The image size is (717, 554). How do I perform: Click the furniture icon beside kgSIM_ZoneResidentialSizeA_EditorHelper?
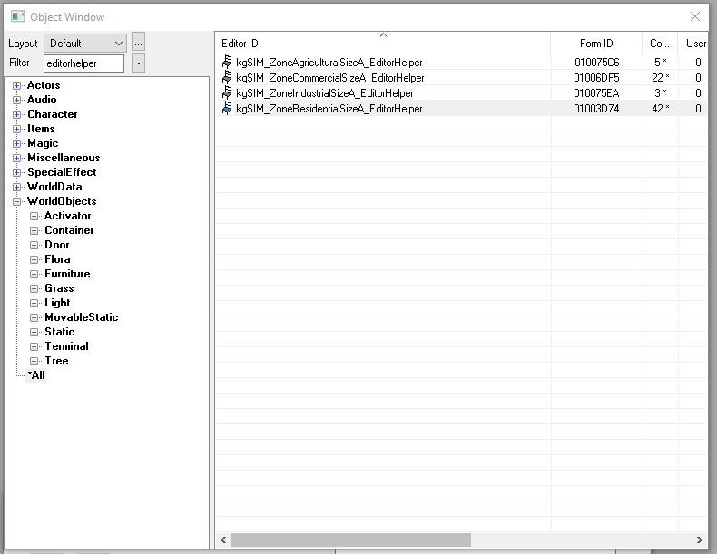(x=227, y=108)
